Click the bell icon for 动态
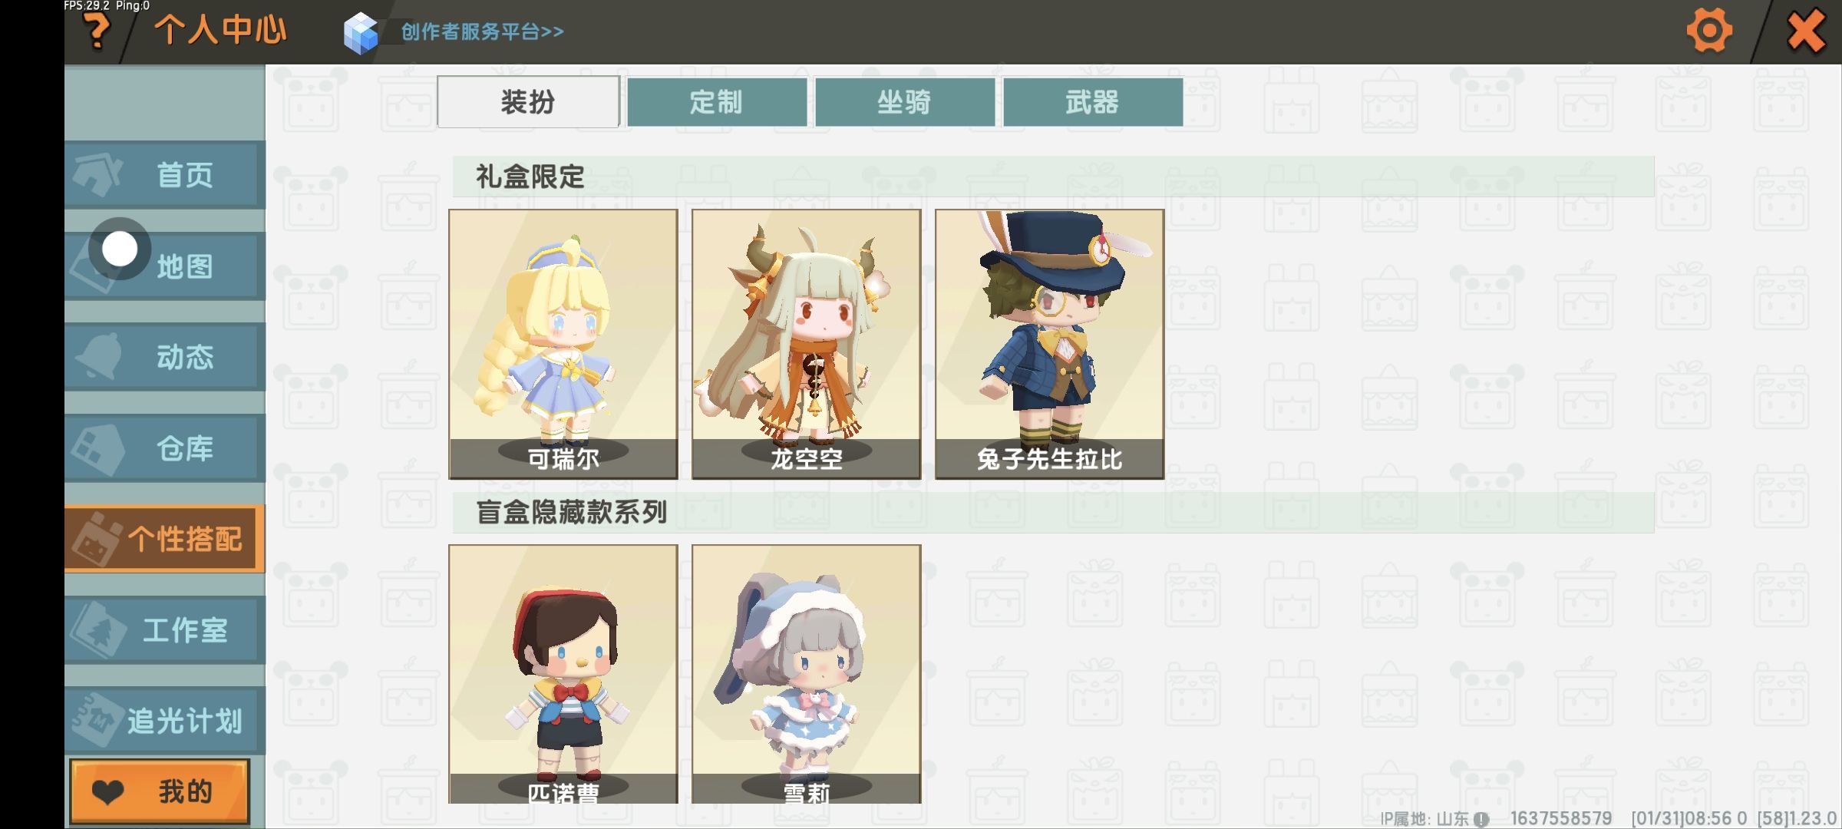The image size is (1842, 829). coord(98,356)
